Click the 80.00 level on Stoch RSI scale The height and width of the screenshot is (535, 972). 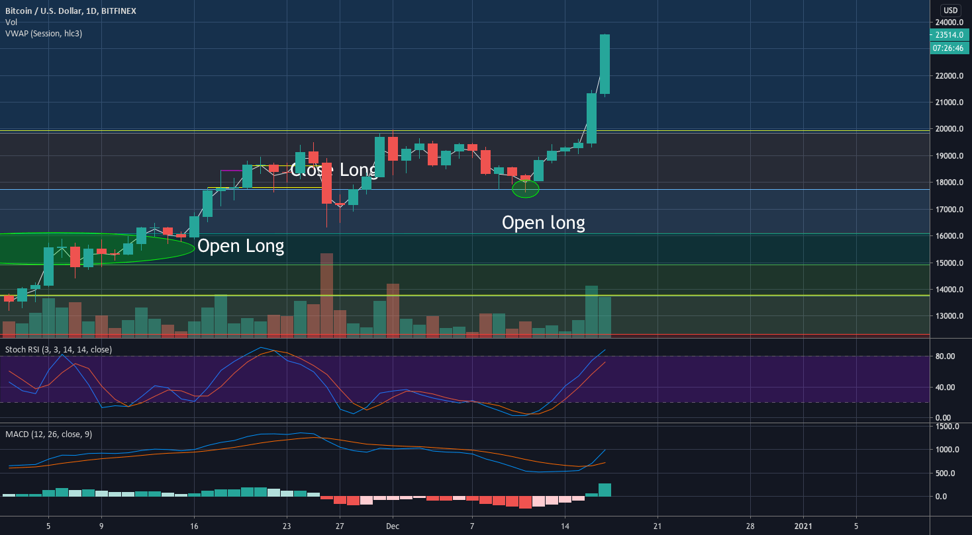pos(944,356)
